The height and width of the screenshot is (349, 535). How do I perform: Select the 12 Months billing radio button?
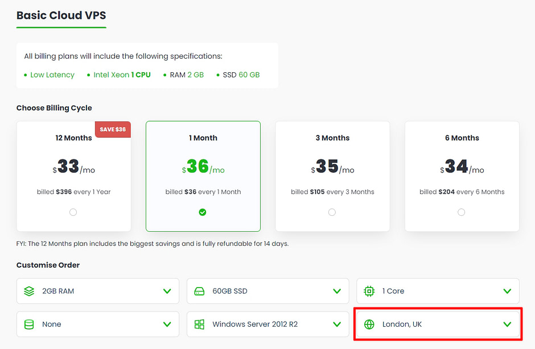[73, 212]
